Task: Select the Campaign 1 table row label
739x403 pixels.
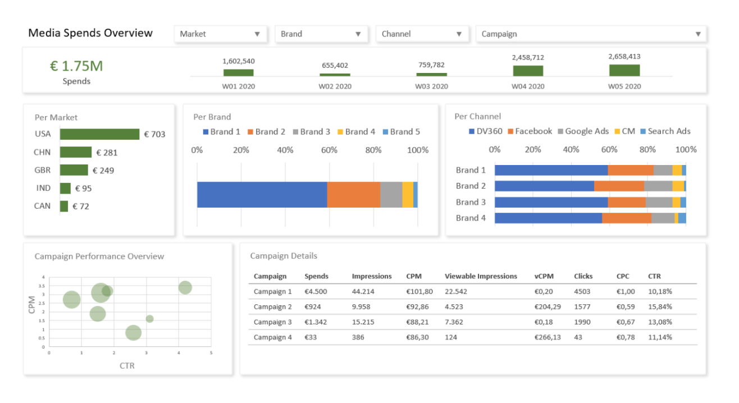Action: (272, 291)
